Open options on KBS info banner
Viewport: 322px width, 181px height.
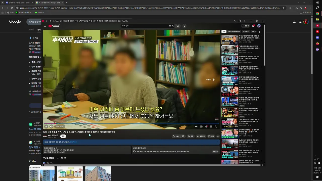pyautogui.click(x=218, y=142)
